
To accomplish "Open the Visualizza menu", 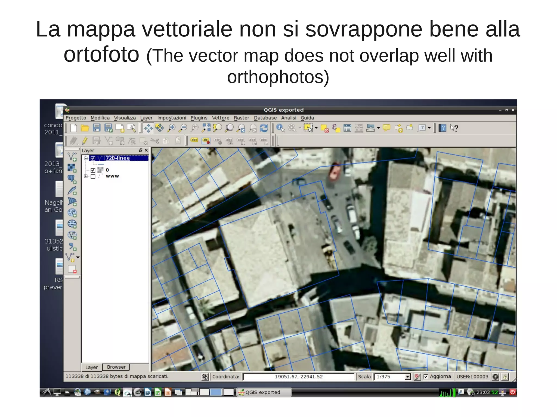I will pos(125,118).
